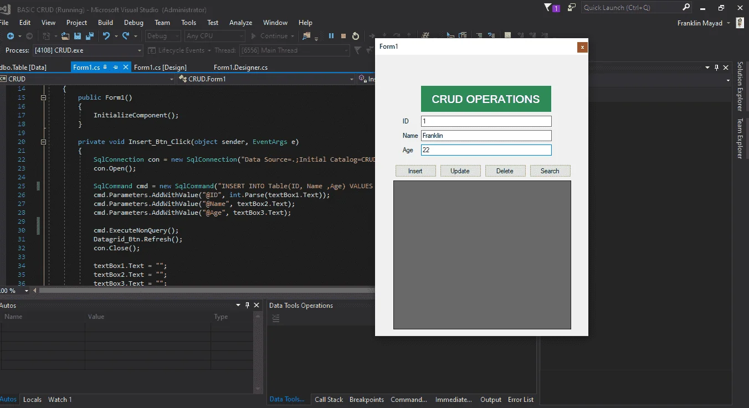
Task: Save the current file with the Save icon
Action: click(77, 36)
